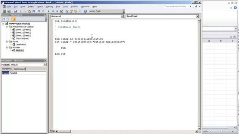Image resolution: width=239 pixels, height=134 pixels.
Task: Click the Reset stop icon
Action: (x=57, y=11)
